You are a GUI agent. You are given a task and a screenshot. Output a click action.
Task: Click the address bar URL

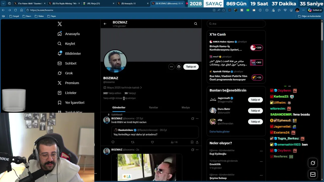tap(42, 10)
